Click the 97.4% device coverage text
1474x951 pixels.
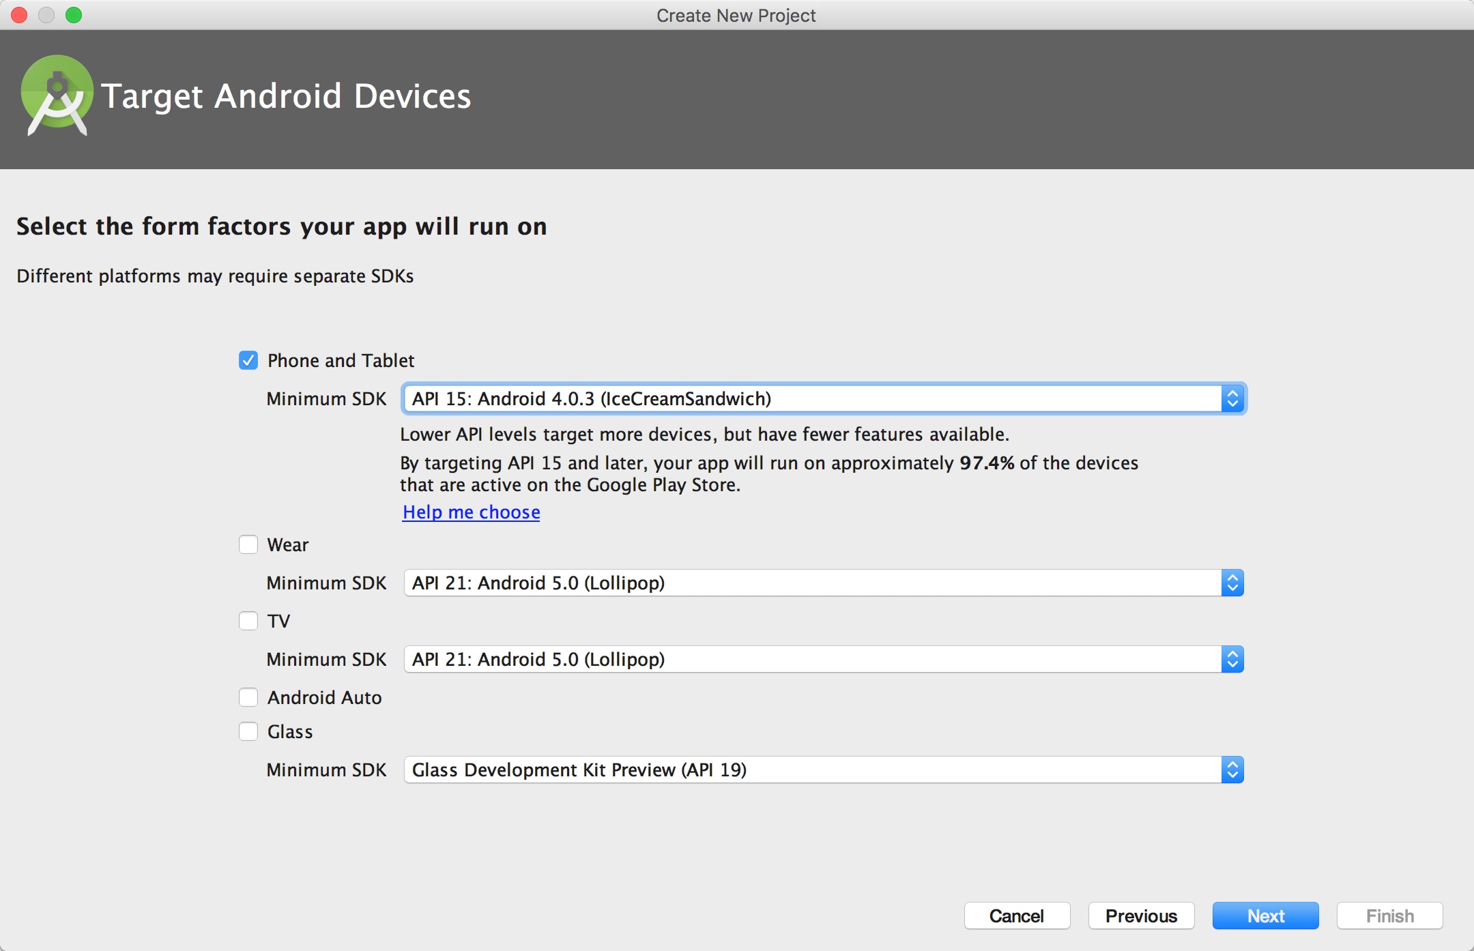click(987, 463)
